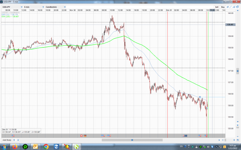
Task: Click the vertical scrollbar up arrow
Action: tap(238, 10)
